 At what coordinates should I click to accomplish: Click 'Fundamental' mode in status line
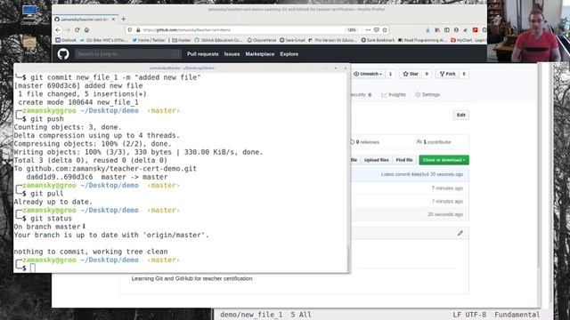tap(517, 315)
